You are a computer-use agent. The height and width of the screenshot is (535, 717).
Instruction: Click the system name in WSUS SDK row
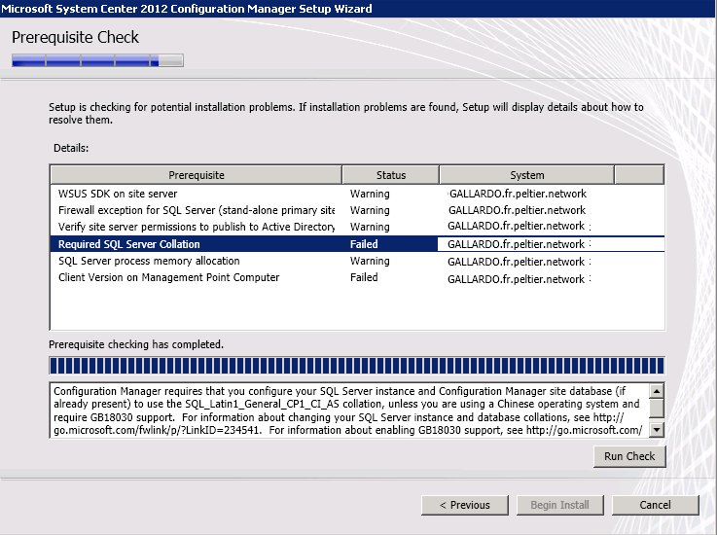click(x=518, y=194)
